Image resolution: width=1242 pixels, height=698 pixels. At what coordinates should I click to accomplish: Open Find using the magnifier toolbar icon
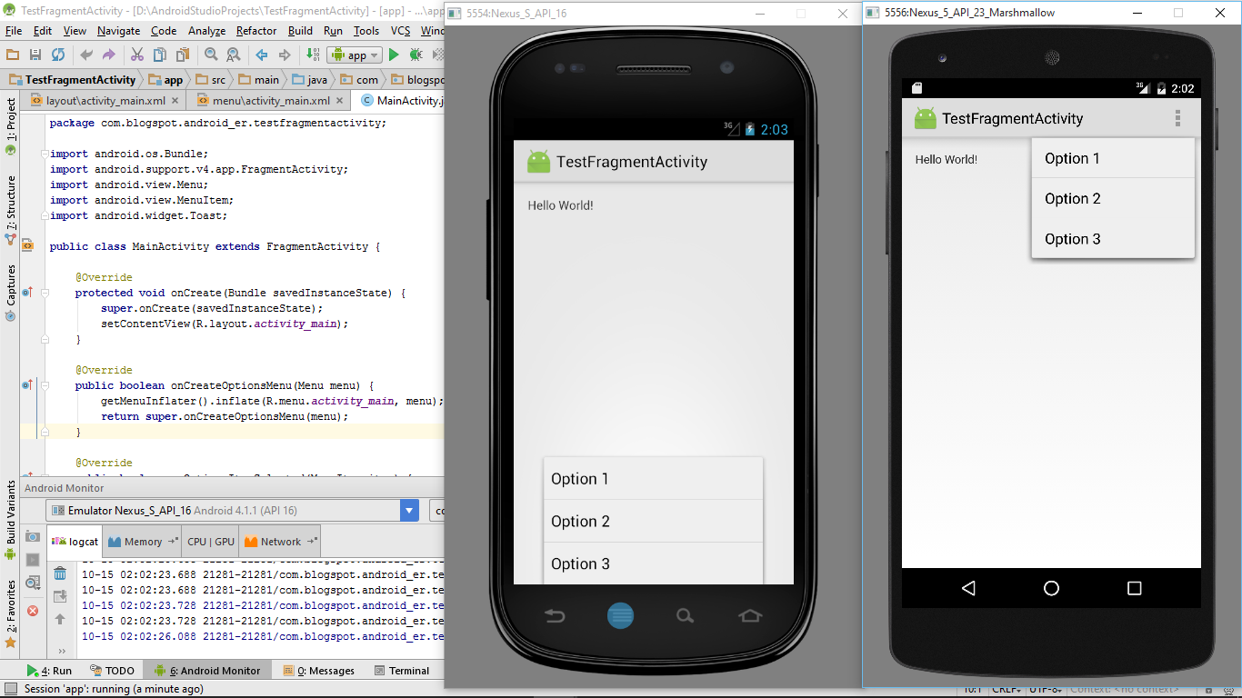click(211, 55)
